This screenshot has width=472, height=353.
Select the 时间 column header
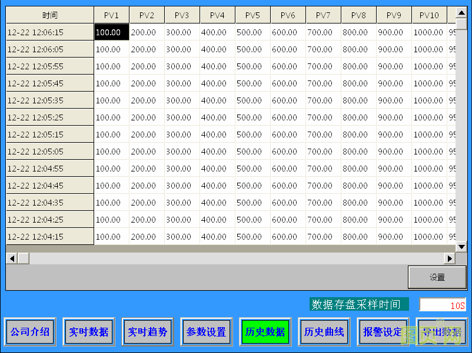pyautogui.click(x=50, y=15)
